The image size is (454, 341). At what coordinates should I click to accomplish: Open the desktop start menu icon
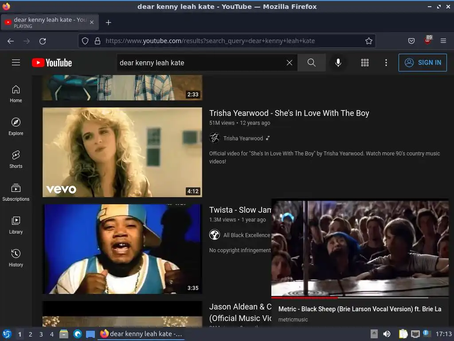[7, 334]
